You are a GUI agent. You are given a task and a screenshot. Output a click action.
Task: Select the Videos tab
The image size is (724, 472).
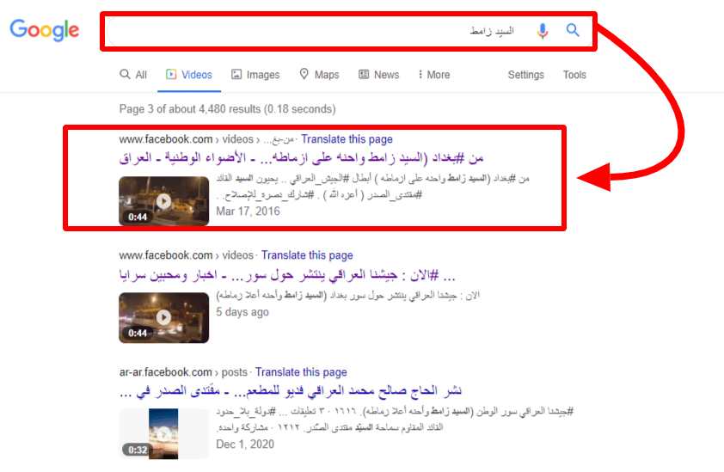coord(189,75)
